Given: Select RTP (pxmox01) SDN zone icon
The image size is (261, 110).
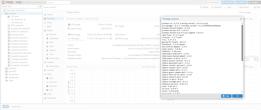Looking at the screenshot, I should pos(9,26).
